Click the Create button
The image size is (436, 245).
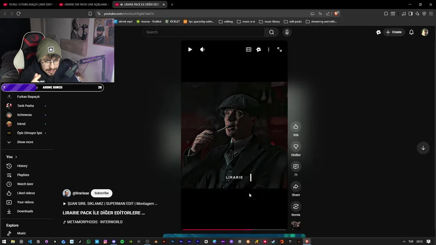(x=394, y=32)
